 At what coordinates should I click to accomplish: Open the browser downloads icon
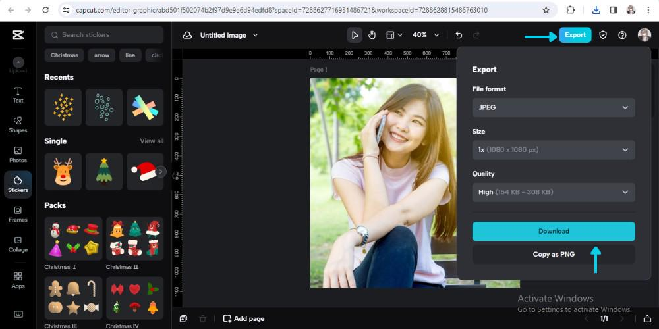pyautogui.click(x=596, y=10)
